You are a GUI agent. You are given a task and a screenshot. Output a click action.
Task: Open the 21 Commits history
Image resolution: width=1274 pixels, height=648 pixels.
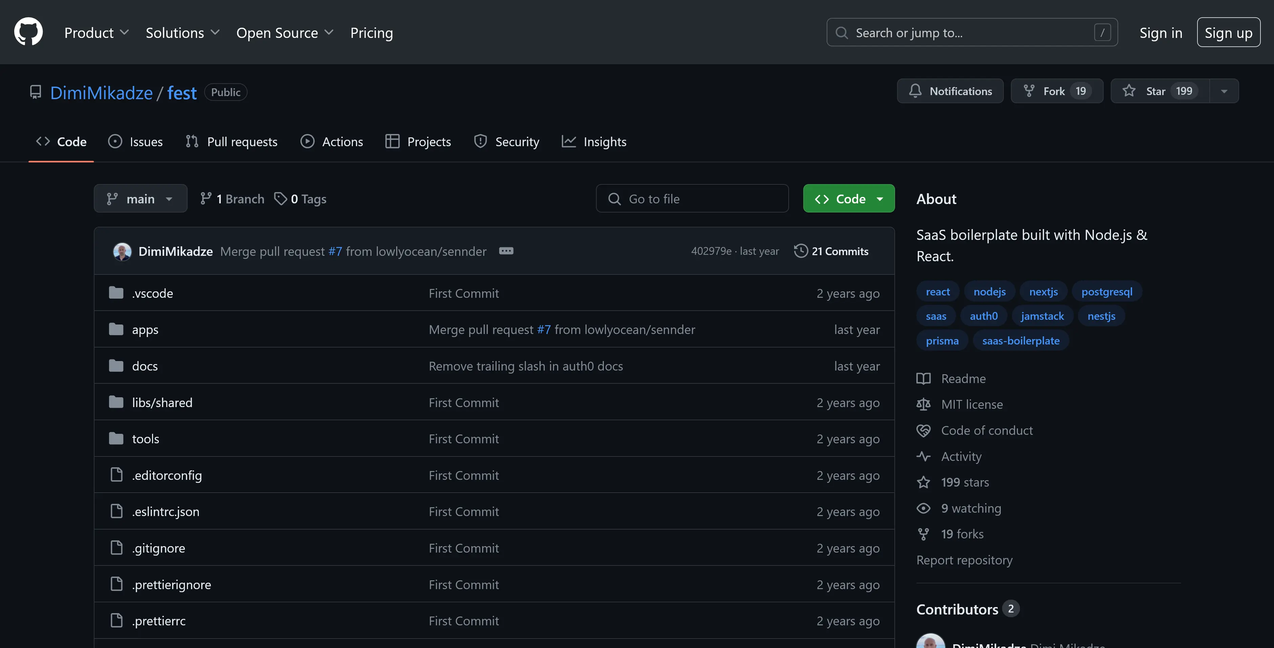832,251
